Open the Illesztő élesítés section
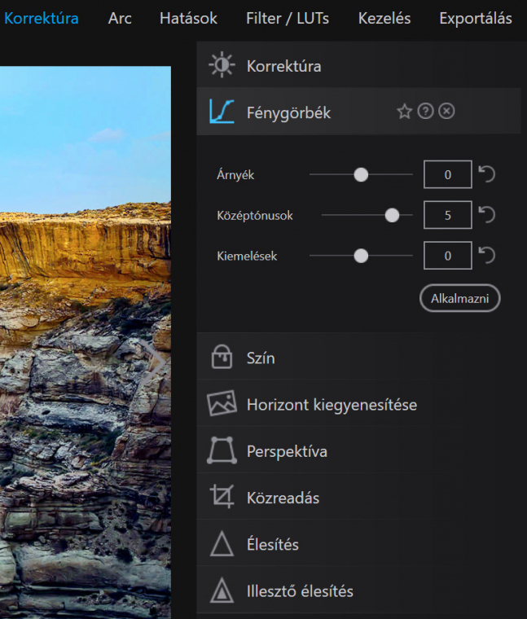The height and width of the screenshot is (619, 527). coord(361,590)
